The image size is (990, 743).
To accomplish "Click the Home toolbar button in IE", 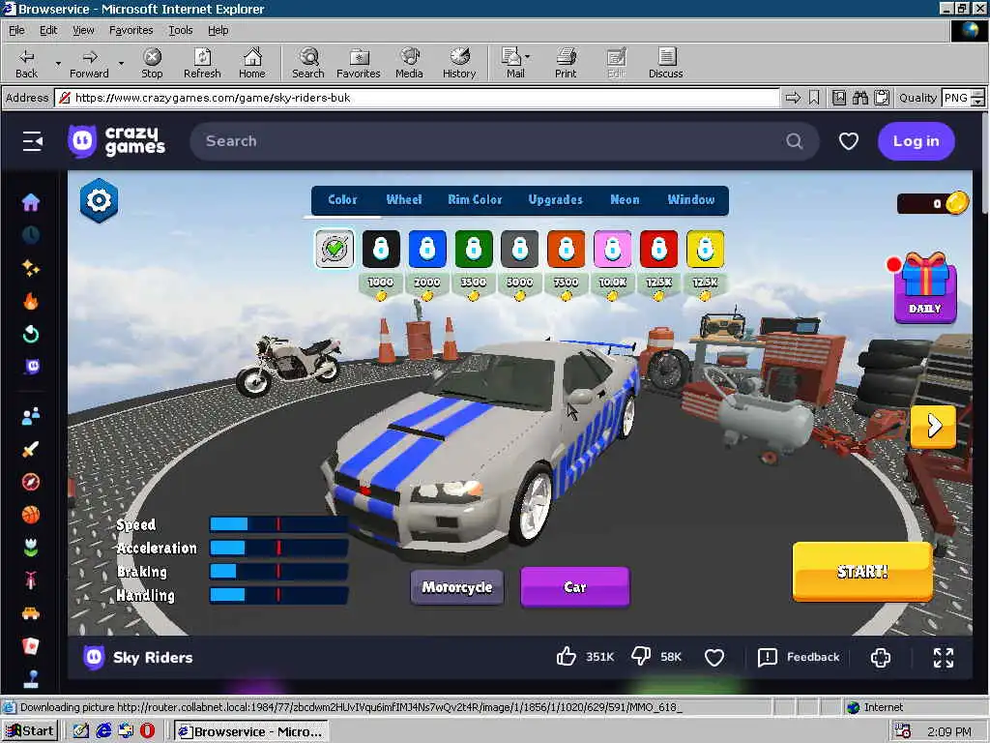I will (x=252, y=63).
